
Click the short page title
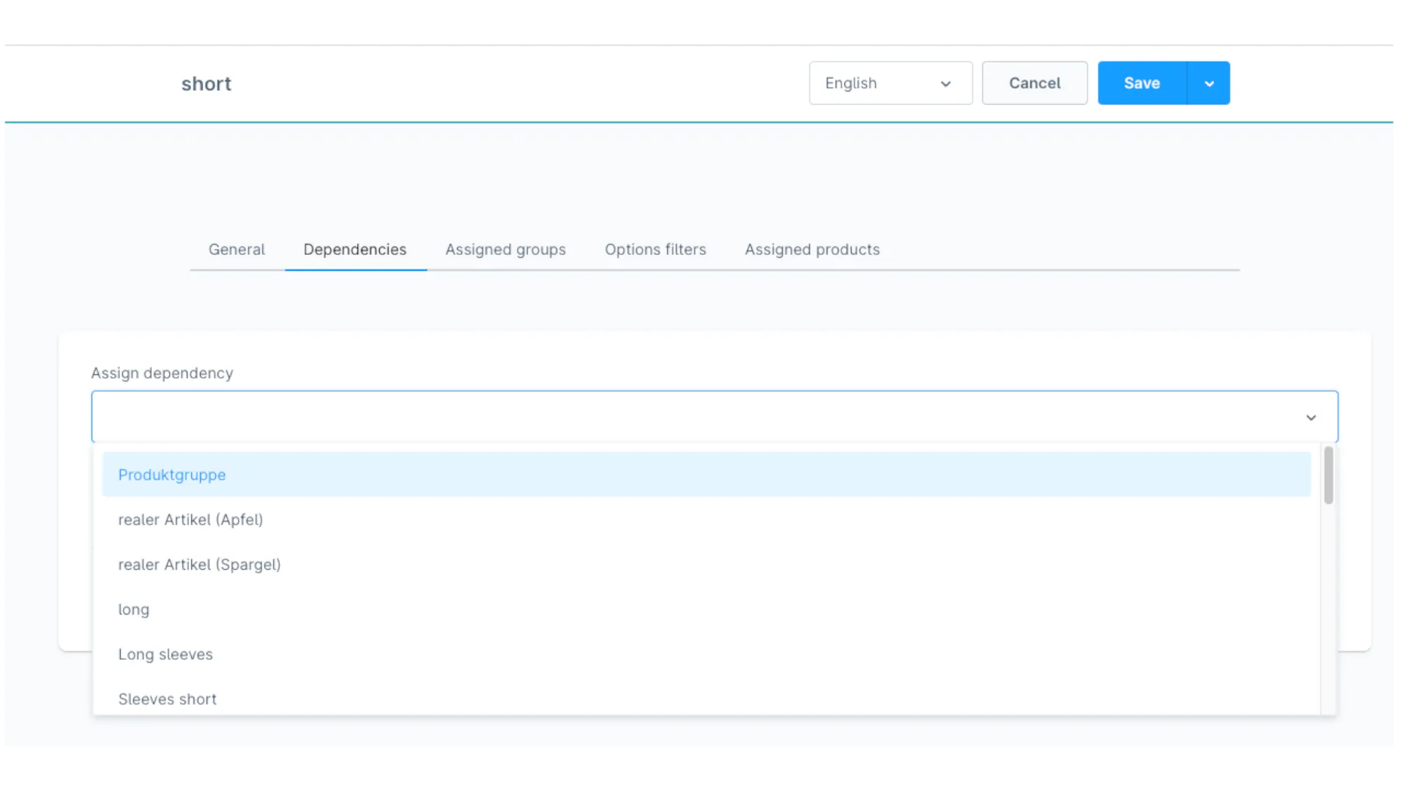(207, 84)
